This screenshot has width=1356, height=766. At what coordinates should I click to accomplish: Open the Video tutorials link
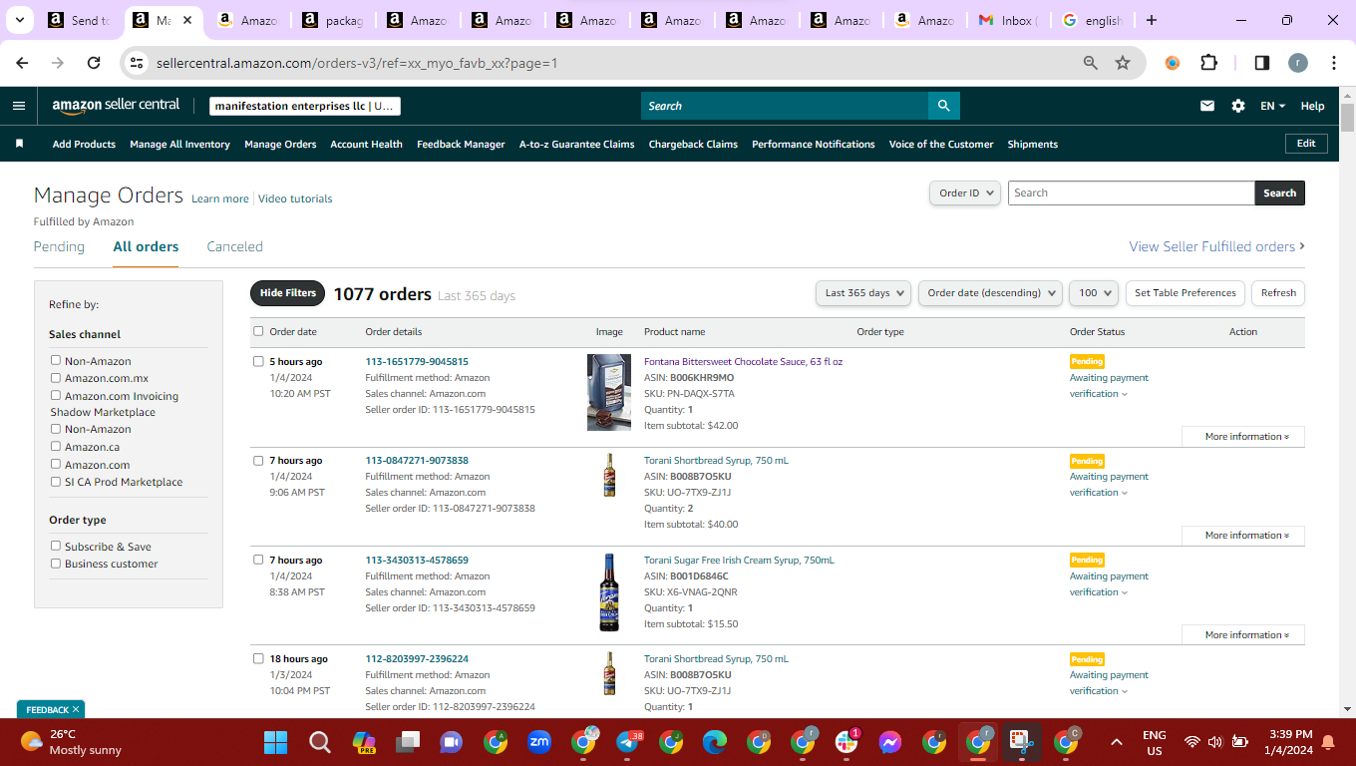tap(295, 198)
